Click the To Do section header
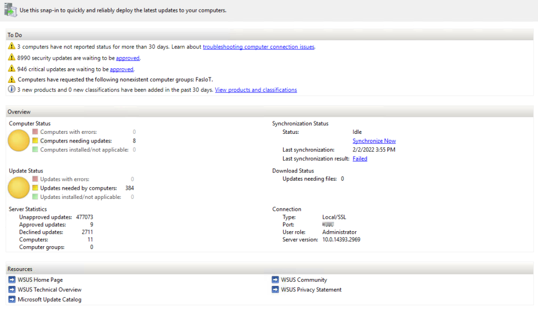This screenshot has height=322, width=538. pos(270,35)
